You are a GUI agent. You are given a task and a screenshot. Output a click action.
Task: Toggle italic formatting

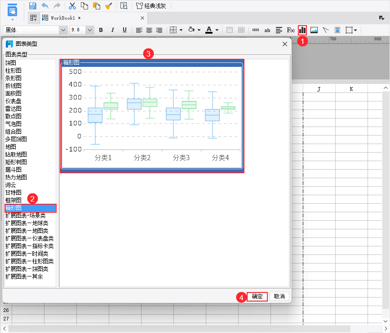pyautogui.click(x=113, y=30)
